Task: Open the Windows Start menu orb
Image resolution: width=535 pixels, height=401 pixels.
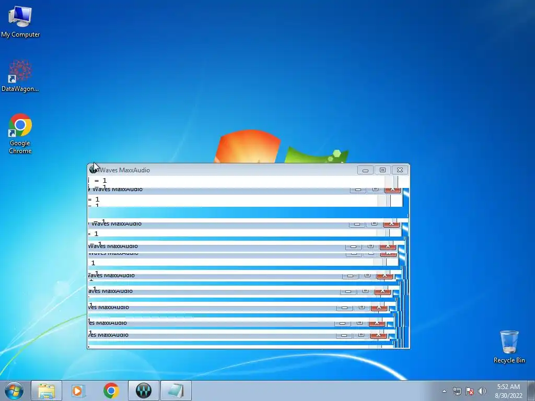Action: [14, 391]
